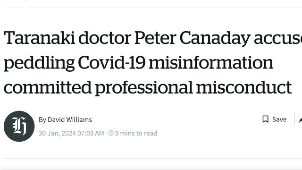This screenshot has width=302, height=170.
Task: Click the word peddling in the headline
Action: 39,63
